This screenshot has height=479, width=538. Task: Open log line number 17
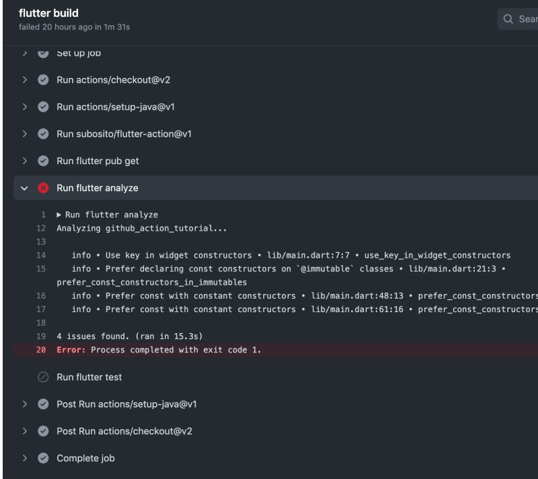point(41,309)
